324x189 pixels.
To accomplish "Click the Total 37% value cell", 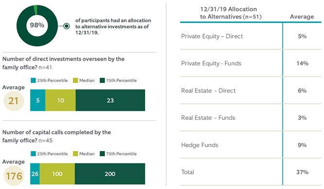I will click(302, 172).
